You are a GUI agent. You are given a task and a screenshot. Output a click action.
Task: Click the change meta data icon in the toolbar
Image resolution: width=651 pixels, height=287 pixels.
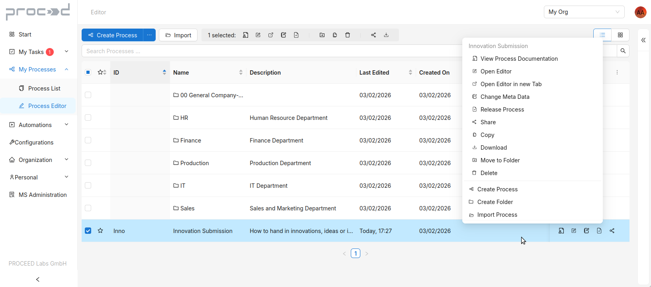coord(283,35)
